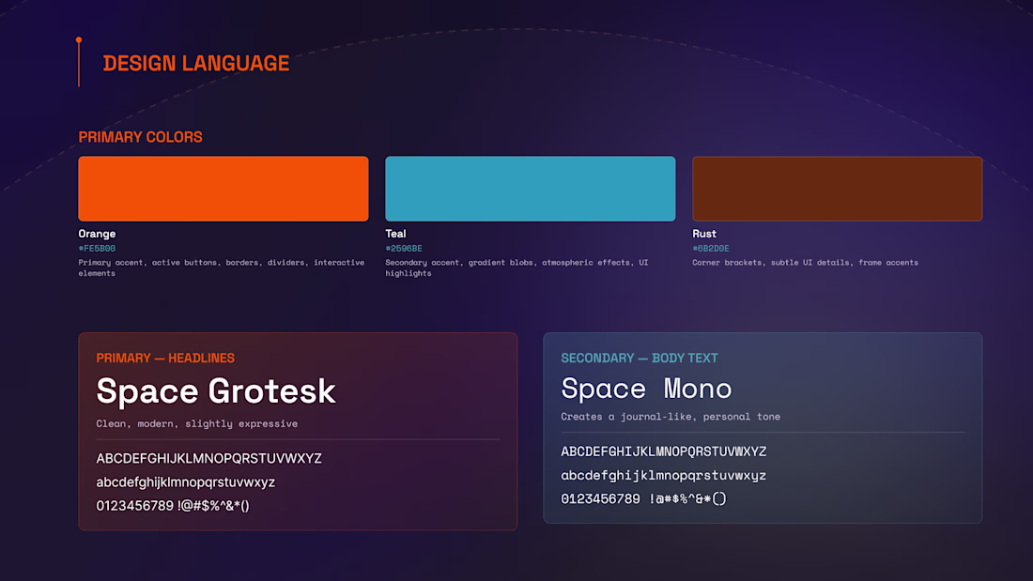The width and height of the screenshot is (1033, 581).
Task: Click the Teal color name label
Action: [396, 233]
